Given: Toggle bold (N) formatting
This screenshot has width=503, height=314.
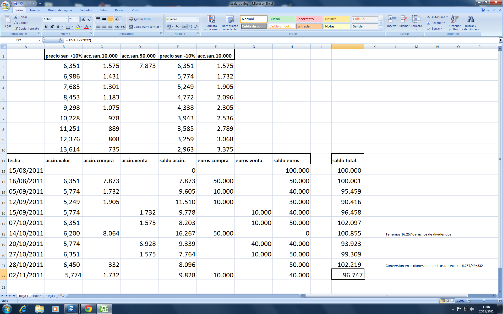Looking at the screenshot, I should point(46,27).
